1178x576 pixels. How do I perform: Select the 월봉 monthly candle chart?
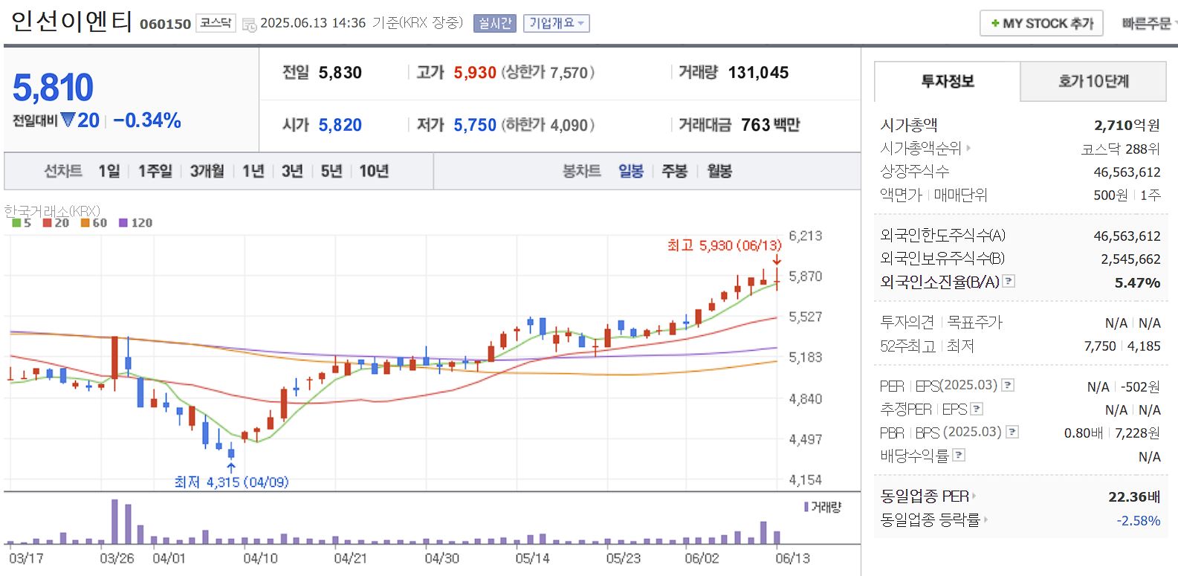coord(719,172)
